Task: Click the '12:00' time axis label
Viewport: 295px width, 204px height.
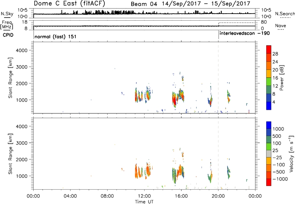Action: [x=145, y=196]
